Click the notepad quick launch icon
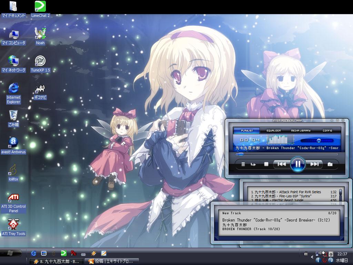353x265 pixels. (103, 253)
